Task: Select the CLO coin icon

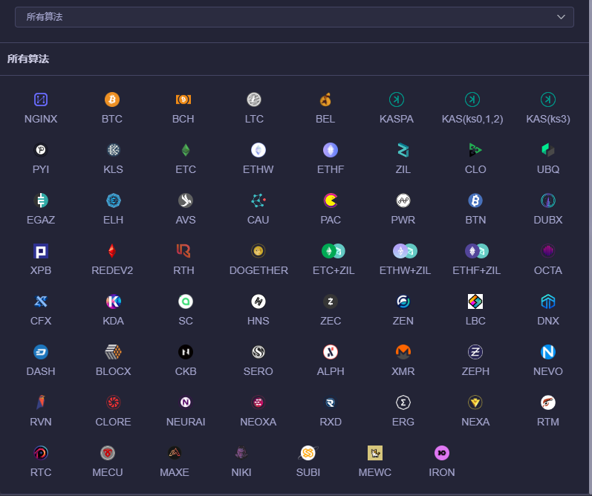Action: point(475,150)
